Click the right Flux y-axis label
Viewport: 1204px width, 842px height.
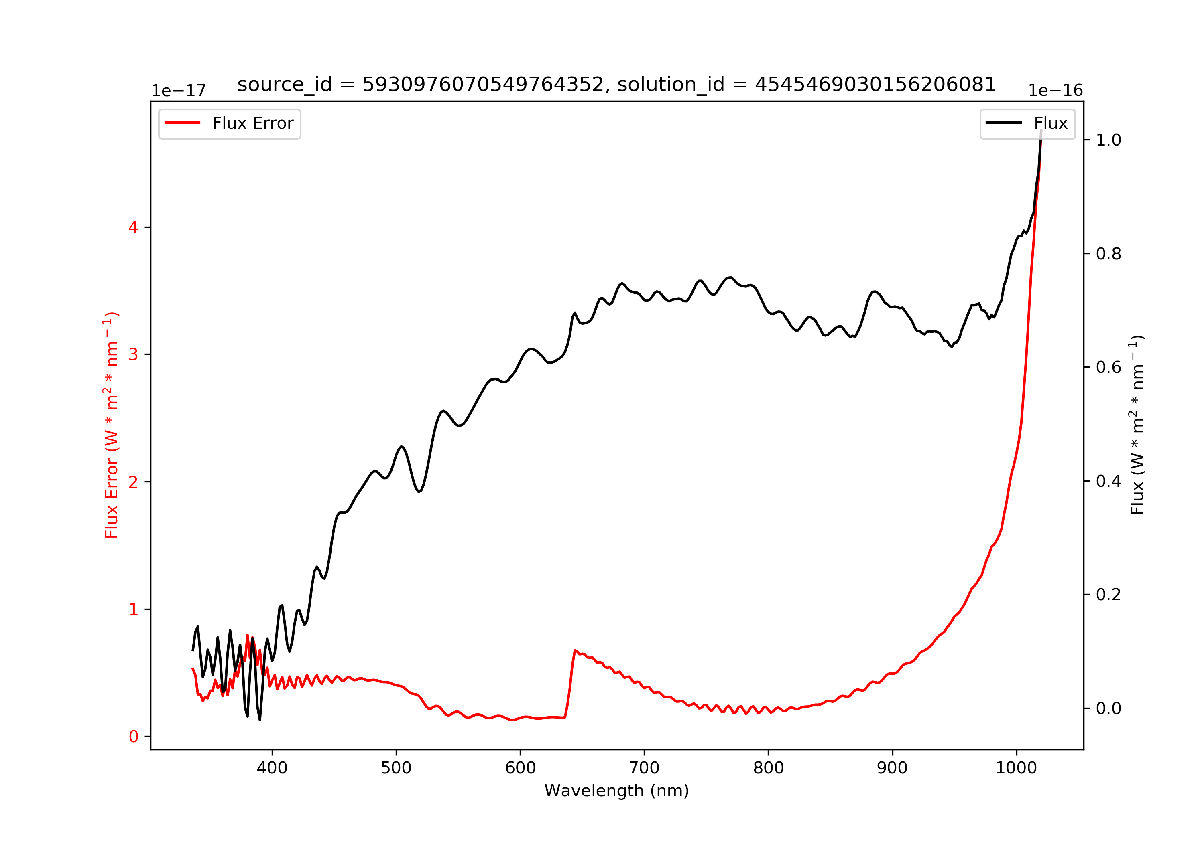1137,425
